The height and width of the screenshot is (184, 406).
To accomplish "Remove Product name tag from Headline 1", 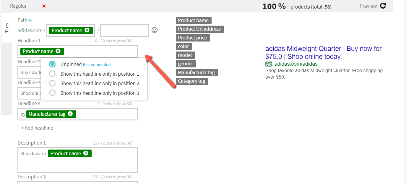I will click(x=58, y=51).
